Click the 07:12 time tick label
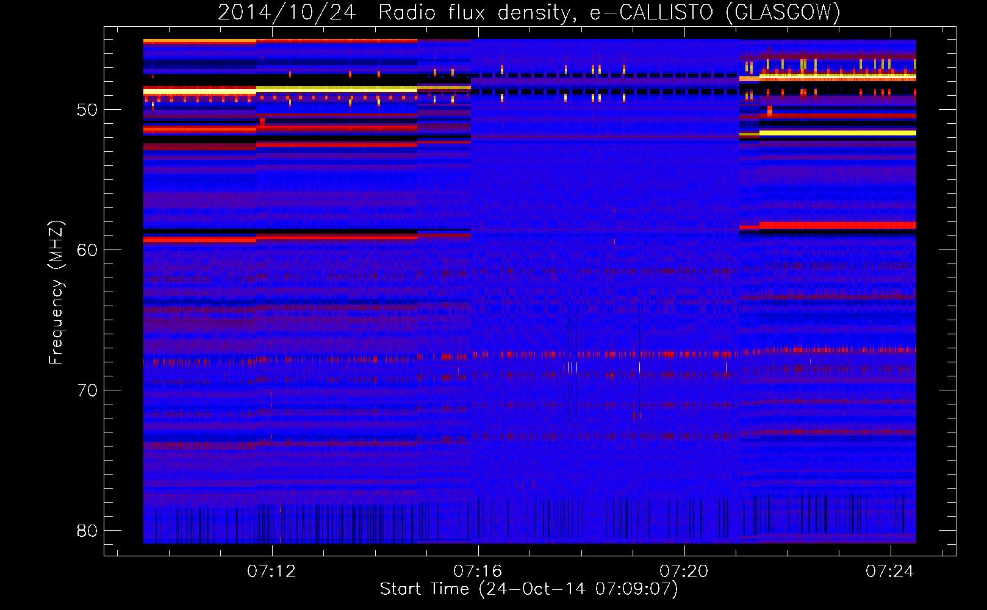 coord(271,571)
